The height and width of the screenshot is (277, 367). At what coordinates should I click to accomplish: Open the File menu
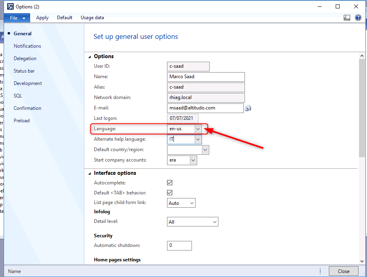tap(17, 18)
